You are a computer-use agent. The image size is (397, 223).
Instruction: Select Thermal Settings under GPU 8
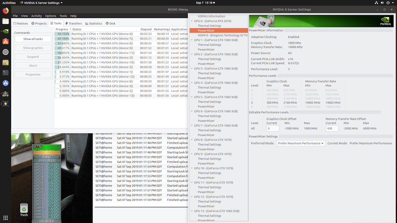point(209,144)
